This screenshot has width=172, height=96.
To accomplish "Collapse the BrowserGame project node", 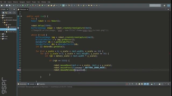I will 1,18.
